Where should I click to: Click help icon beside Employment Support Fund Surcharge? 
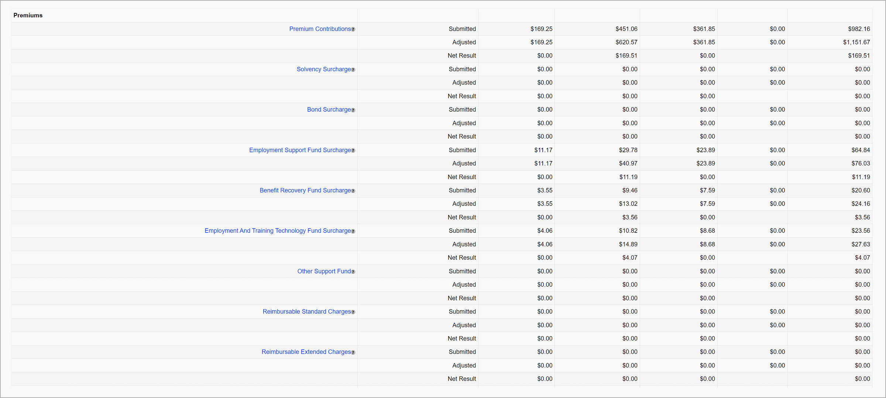[x=353, y=151]
